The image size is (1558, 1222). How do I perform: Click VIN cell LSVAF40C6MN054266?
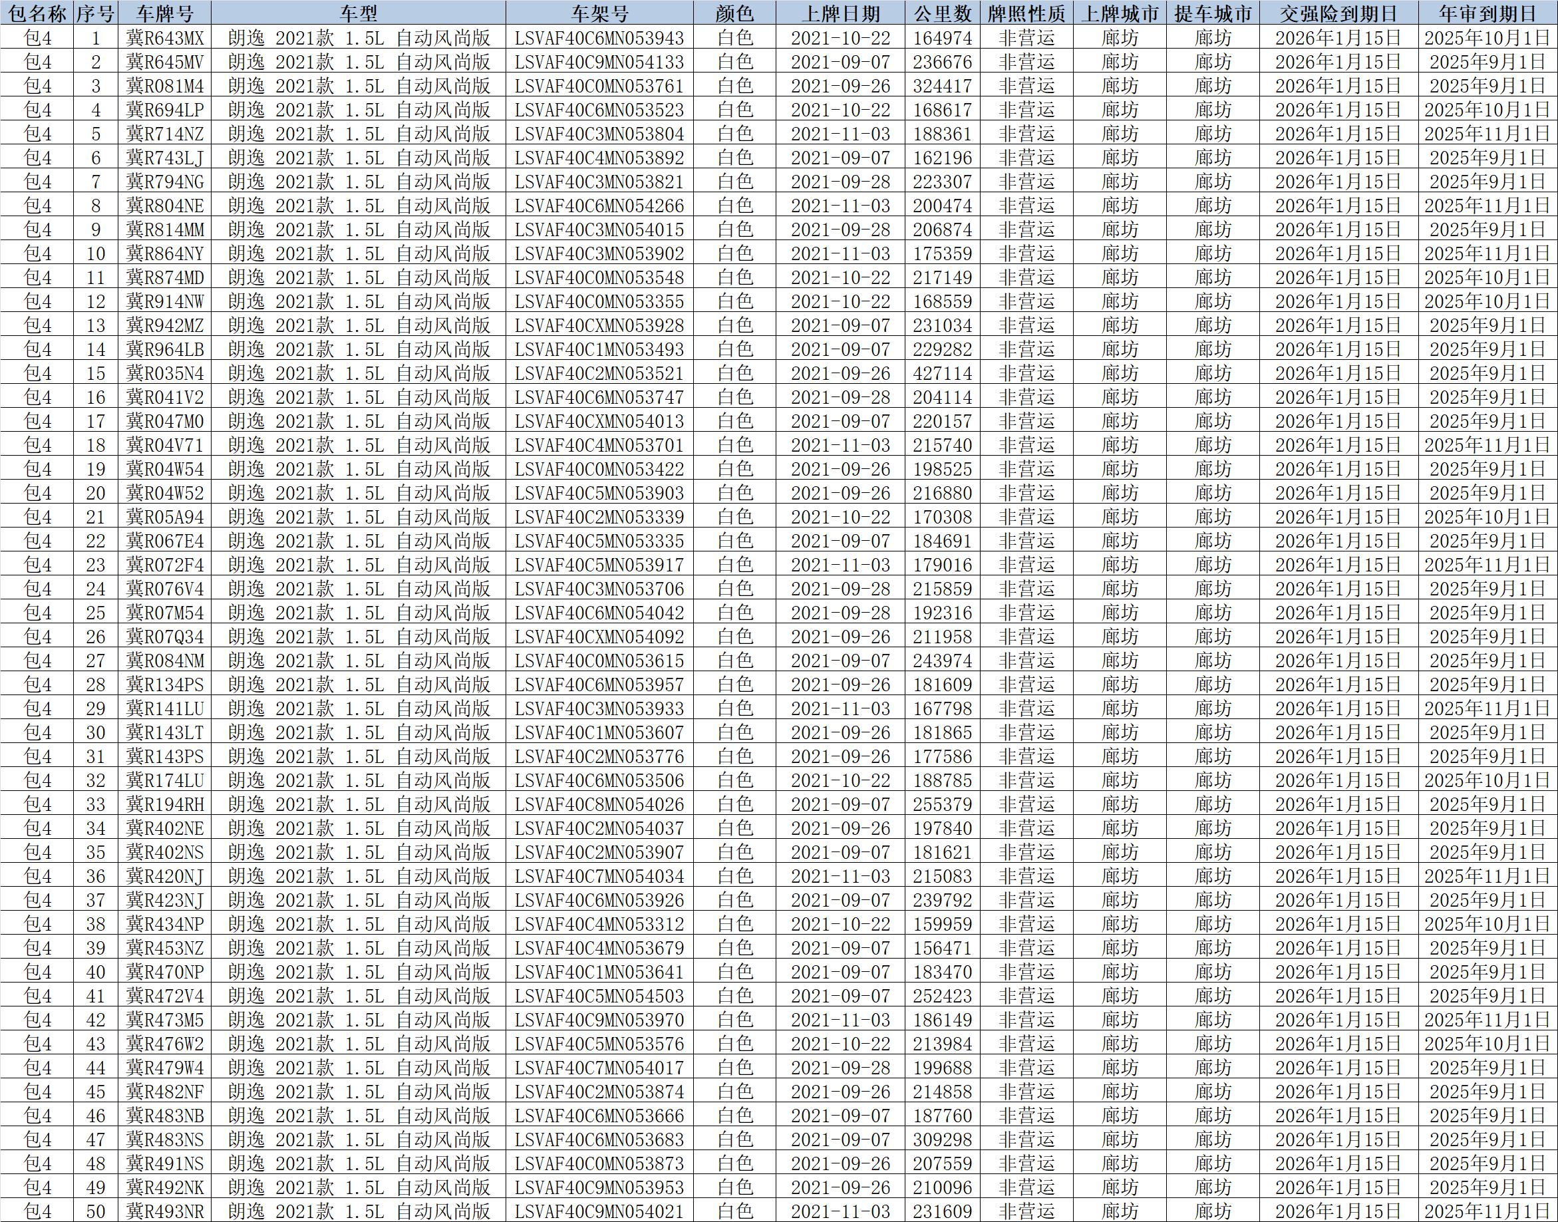pos(599,206)
